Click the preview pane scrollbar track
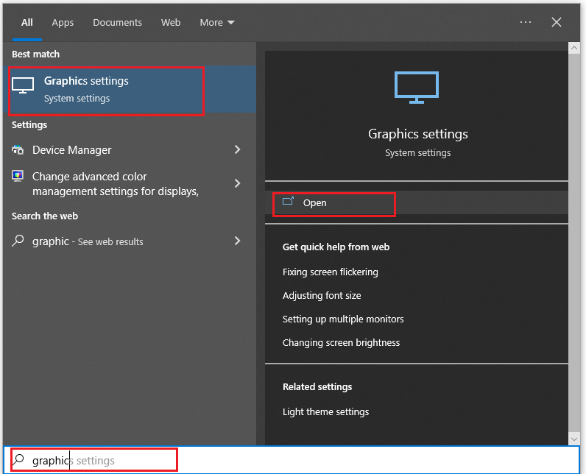Viewport: 586px width, 474px height. point(574,244)
